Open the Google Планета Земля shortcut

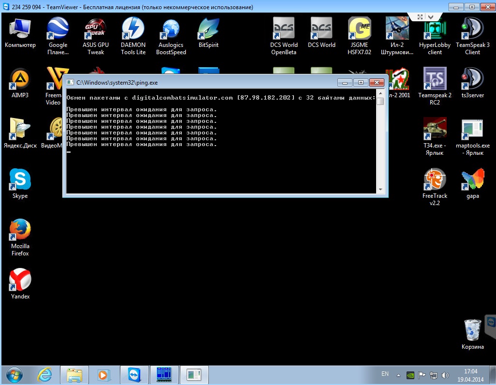58,36
